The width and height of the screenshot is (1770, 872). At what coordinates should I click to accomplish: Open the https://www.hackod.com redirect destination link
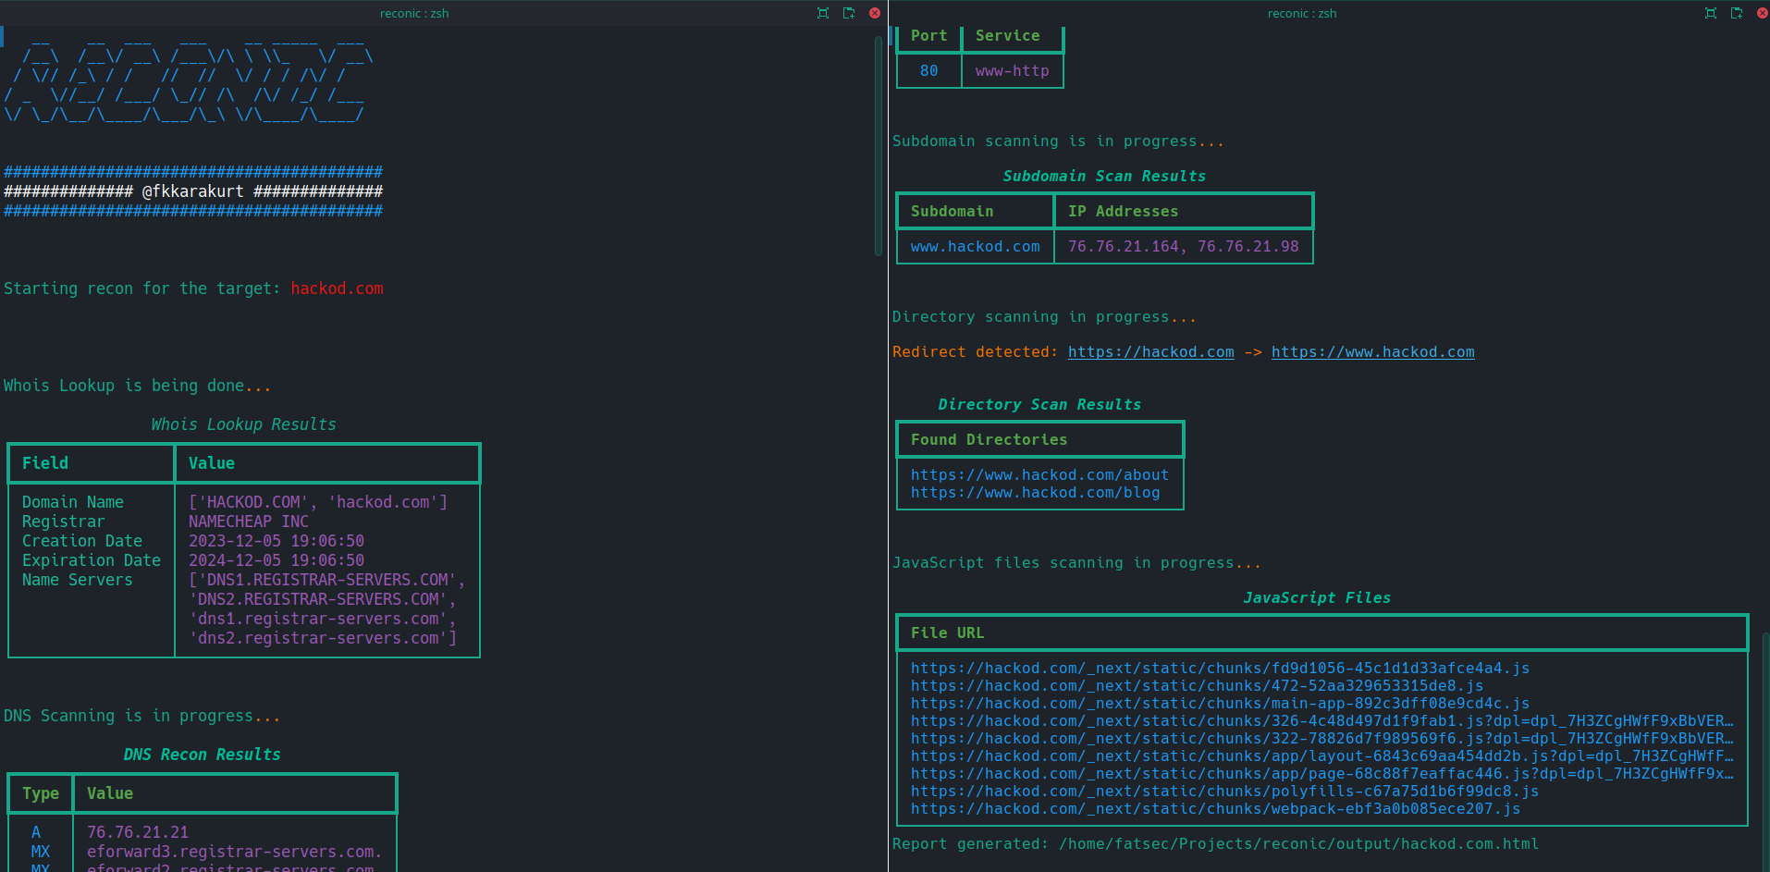(1373, 352)
